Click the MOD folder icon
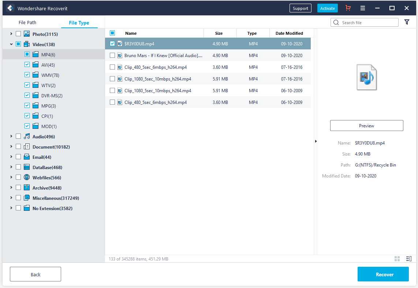 [36, 126]
